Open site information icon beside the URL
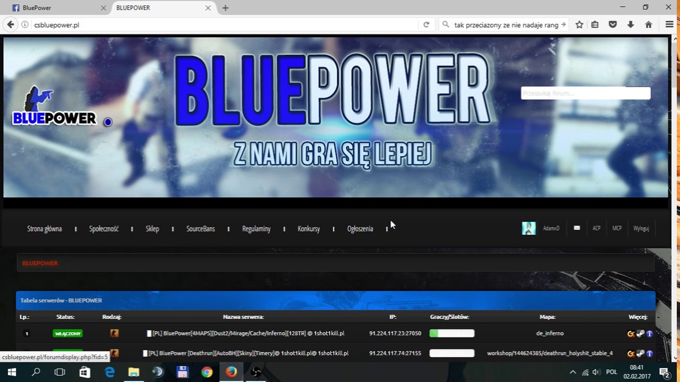 (25, 24)
